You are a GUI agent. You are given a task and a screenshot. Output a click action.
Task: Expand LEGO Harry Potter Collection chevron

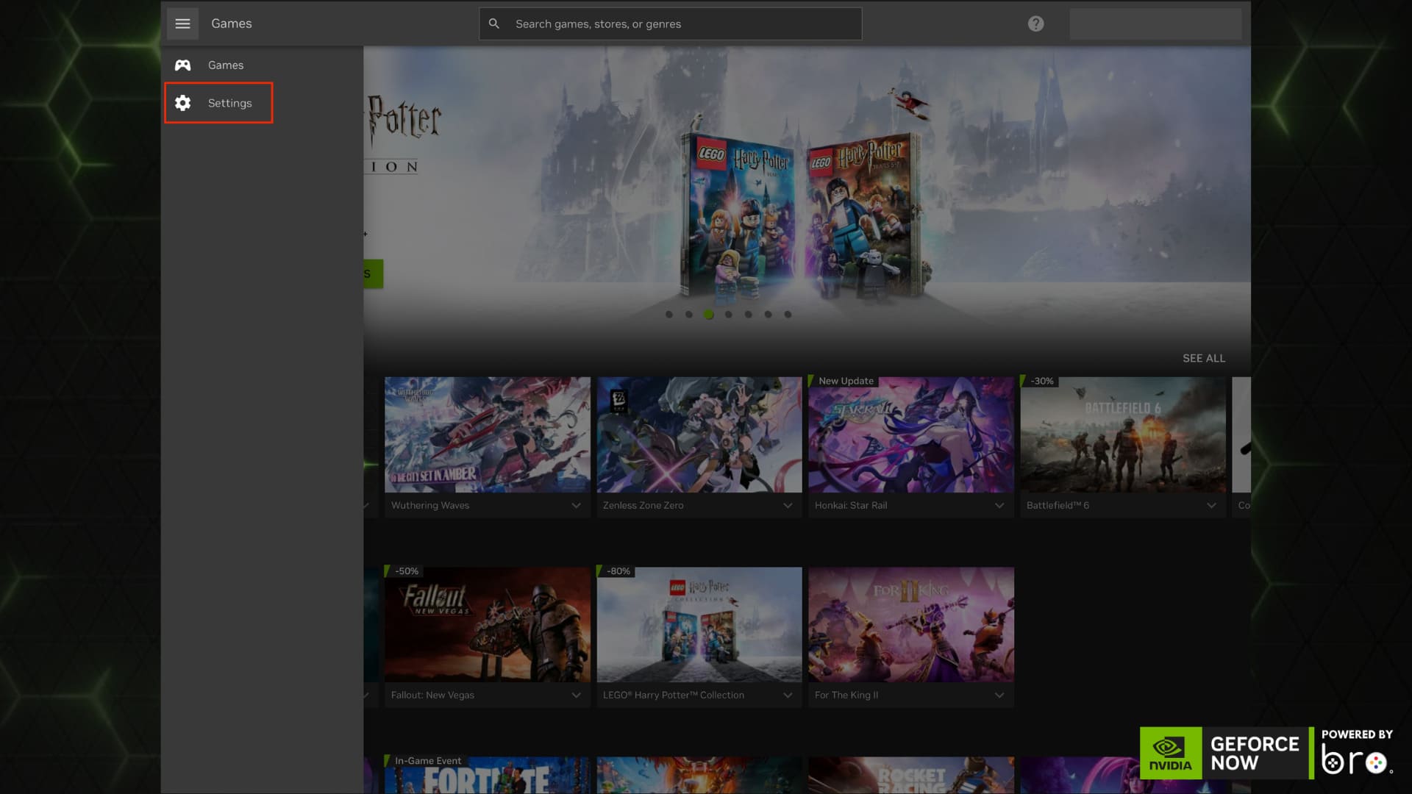[788, 695]
